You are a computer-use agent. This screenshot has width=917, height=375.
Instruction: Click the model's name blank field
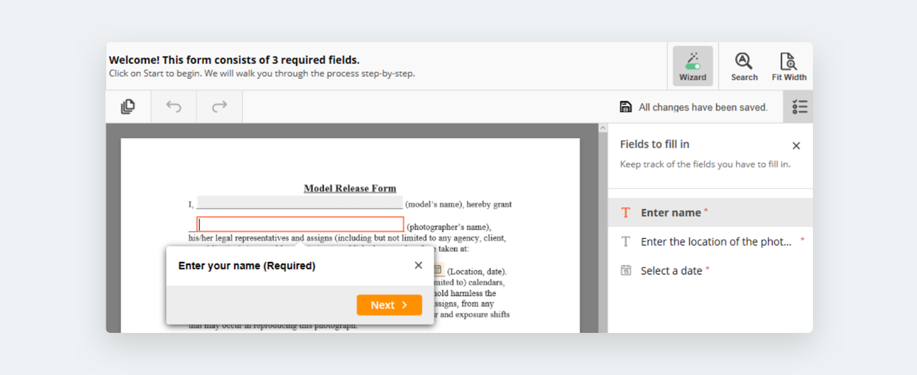click(300, 203)
